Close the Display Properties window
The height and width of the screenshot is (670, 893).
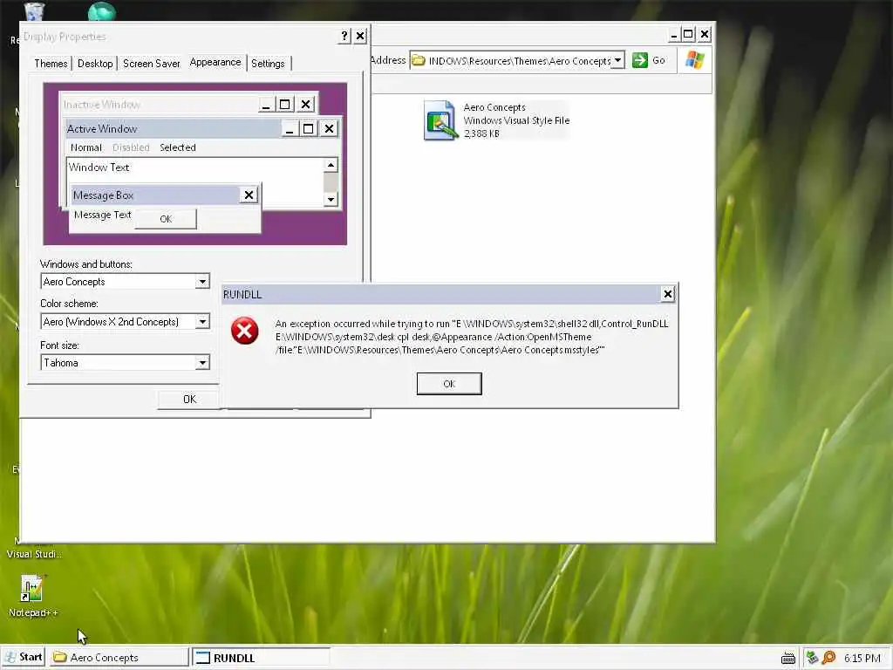click(x=360, y=36)
